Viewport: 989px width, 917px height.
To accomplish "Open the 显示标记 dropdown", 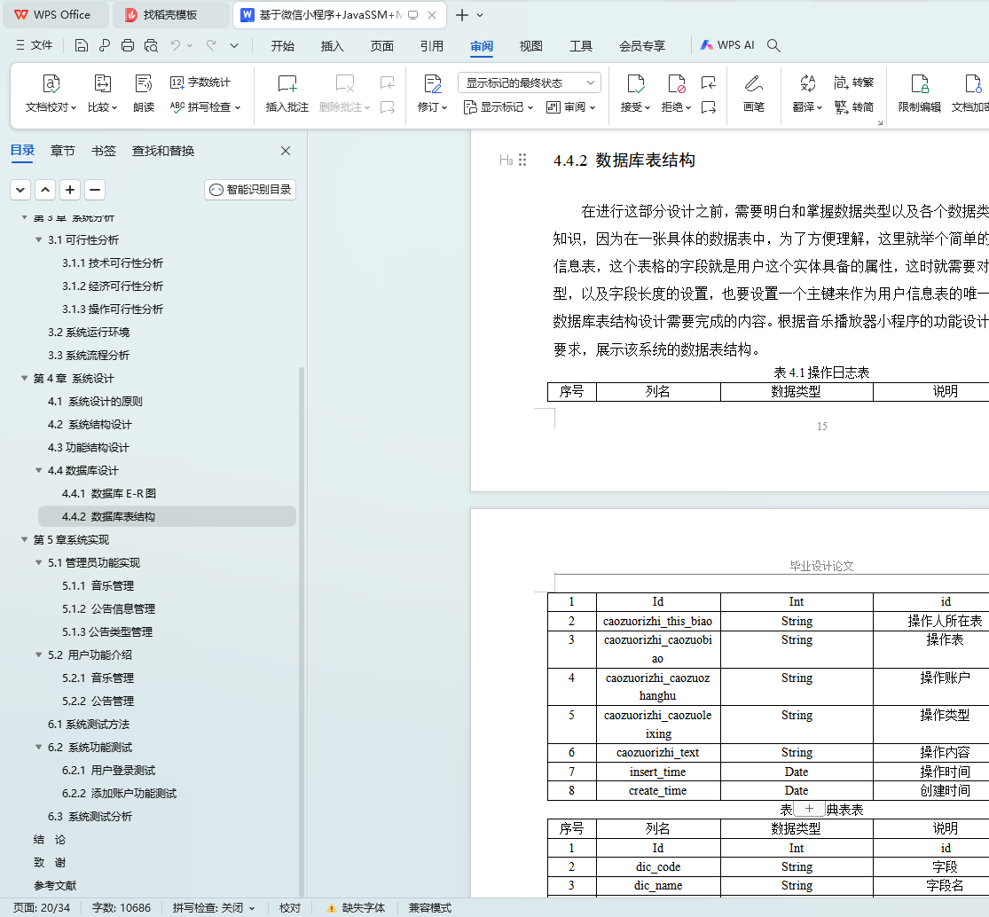I will click(x=498, y=107).
